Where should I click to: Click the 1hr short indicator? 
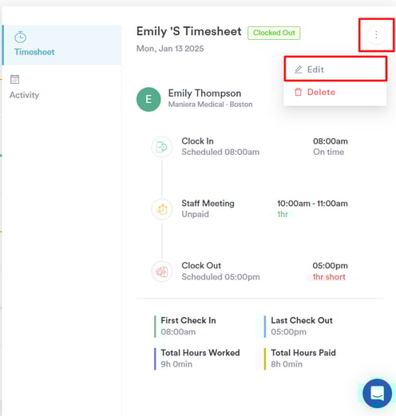[x=329, y=277]
